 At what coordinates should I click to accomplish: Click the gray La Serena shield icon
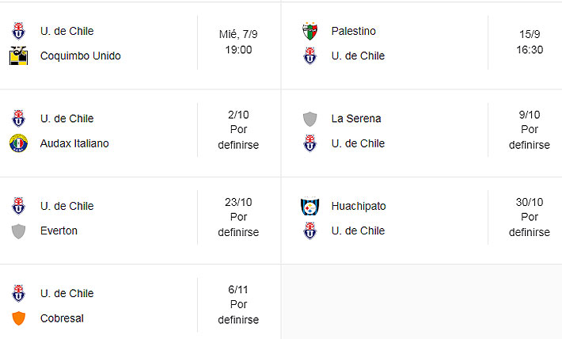pyautogui.click(x=309, y=119)
